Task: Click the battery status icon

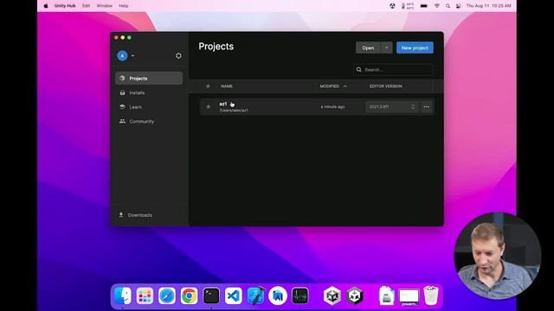Action: tap(423, 6)
